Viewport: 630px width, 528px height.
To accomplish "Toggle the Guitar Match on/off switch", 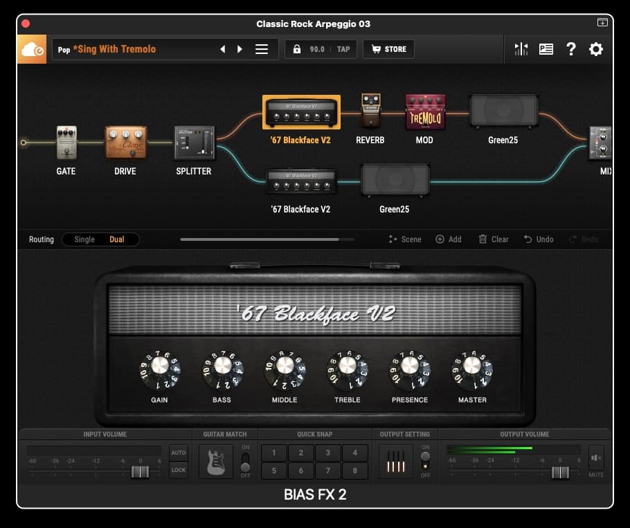I will pyautogui.click(x=245, y=462).
